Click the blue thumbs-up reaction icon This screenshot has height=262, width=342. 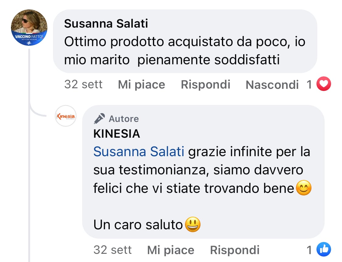point(323,250)
